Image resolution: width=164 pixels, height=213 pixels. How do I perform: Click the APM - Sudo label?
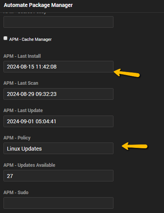coord(16,192)
